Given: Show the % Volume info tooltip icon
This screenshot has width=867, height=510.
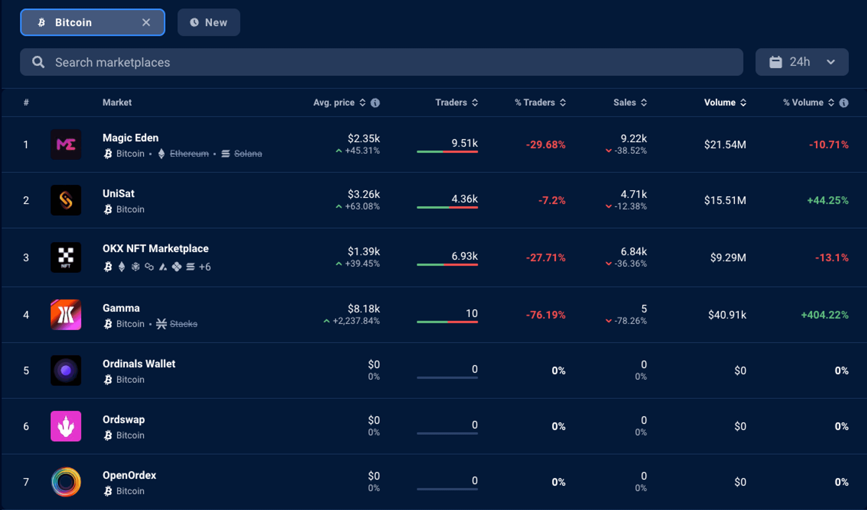Looking at the screenshot, I should tap(844, 103).
